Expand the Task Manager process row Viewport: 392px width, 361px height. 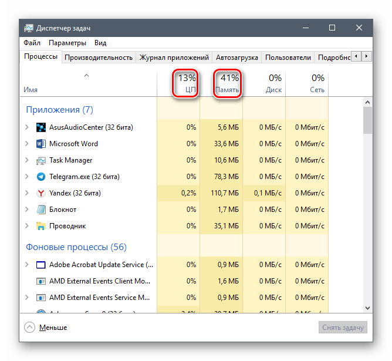pyautogui.click(x=27, y=160)
